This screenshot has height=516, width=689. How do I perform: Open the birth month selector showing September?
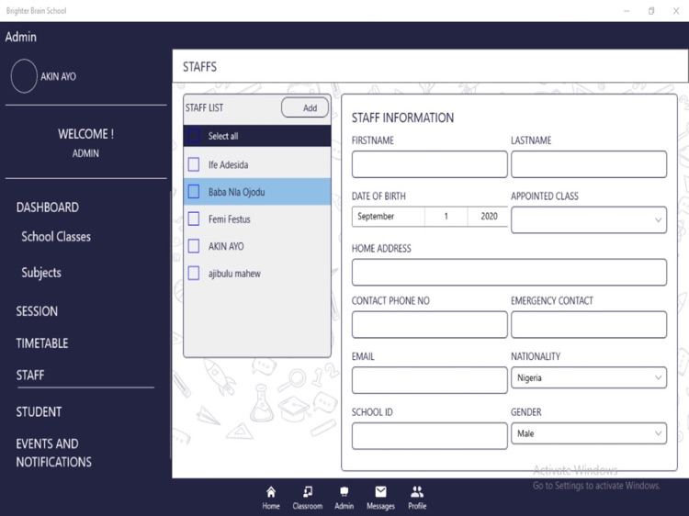coord(388,217)
